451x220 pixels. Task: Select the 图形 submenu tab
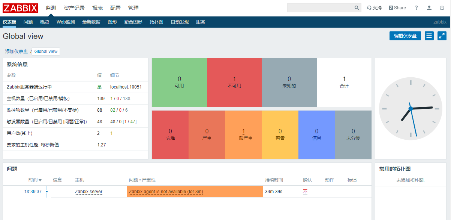(112, 22)
